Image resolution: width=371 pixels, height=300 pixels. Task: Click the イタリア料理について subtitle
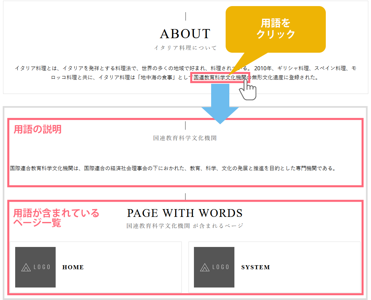pyautogui.click(x=185, y=48)
